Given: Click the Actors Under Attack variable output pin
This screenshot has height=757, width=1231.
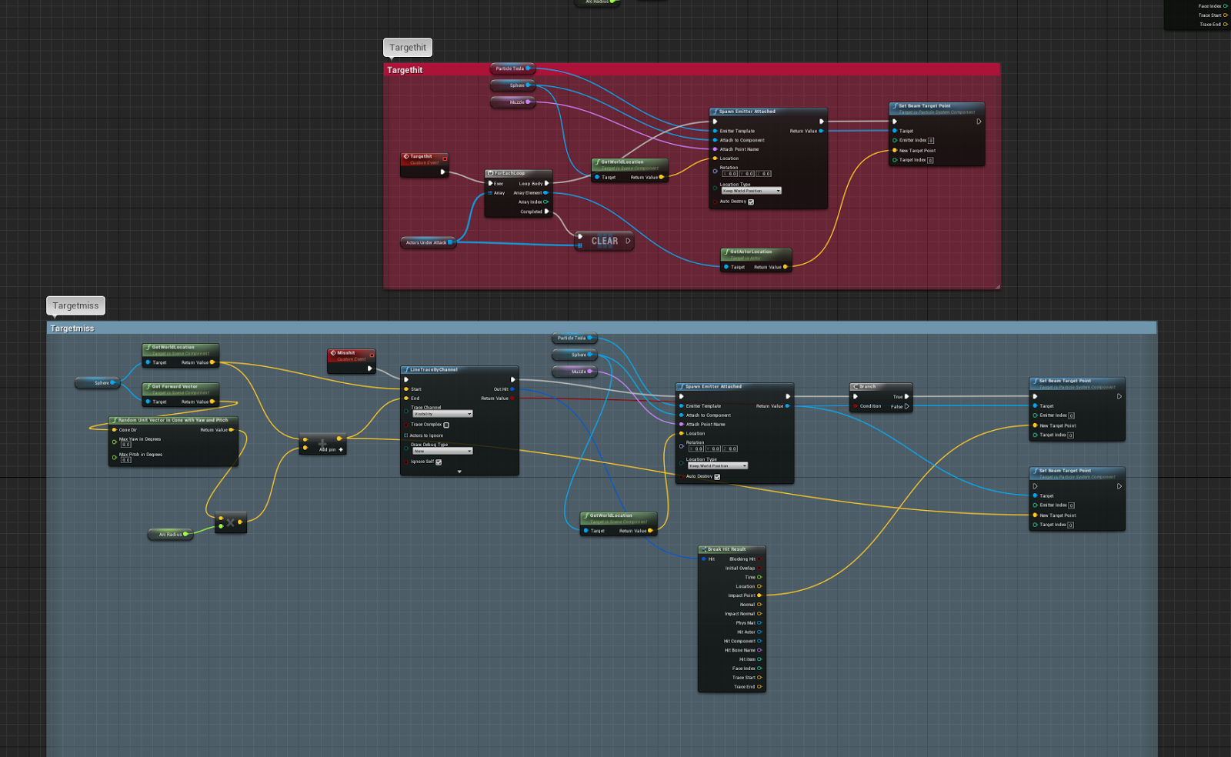Looking at the screenshot, I should coord(450,242).
